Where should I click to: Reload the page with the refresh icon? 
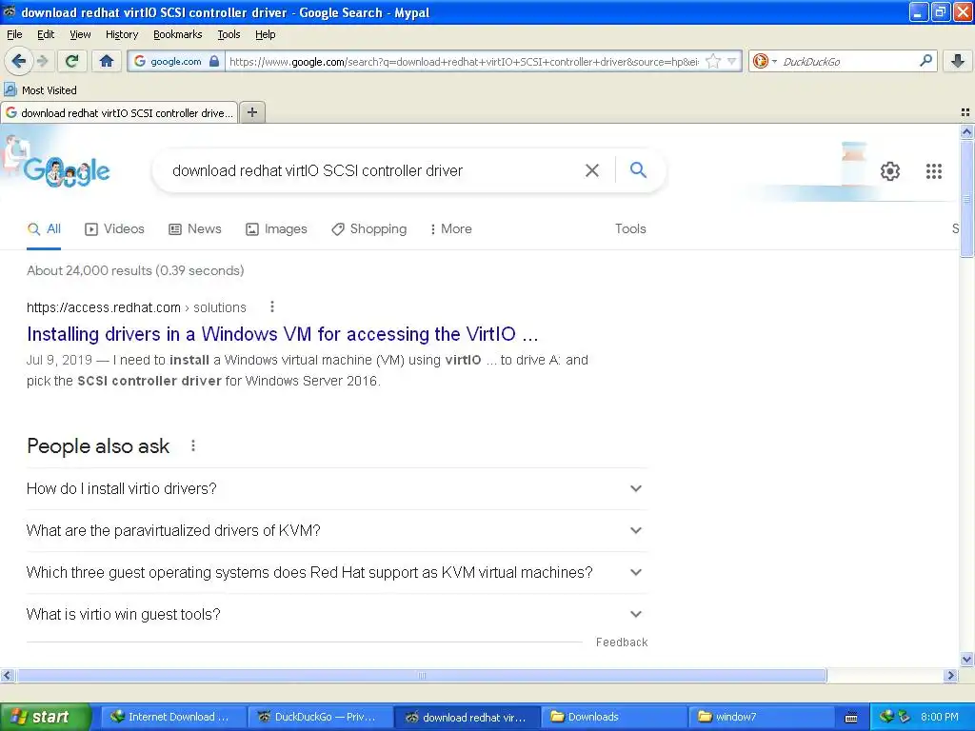[x=72, y=61]
